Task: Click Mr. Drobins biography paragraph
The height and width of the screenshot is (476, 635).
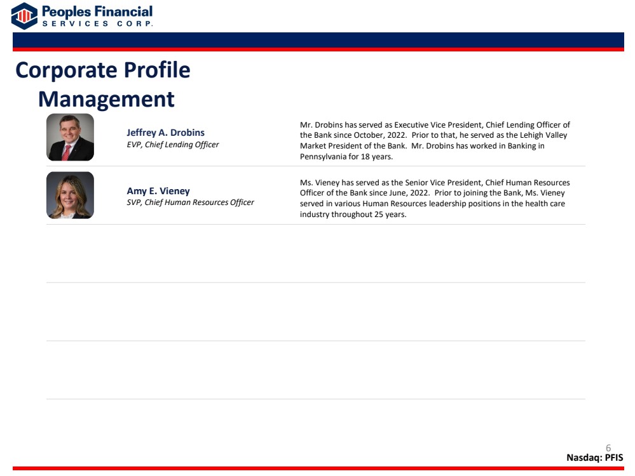Action: pyautogui.click(x=435, y=140)
